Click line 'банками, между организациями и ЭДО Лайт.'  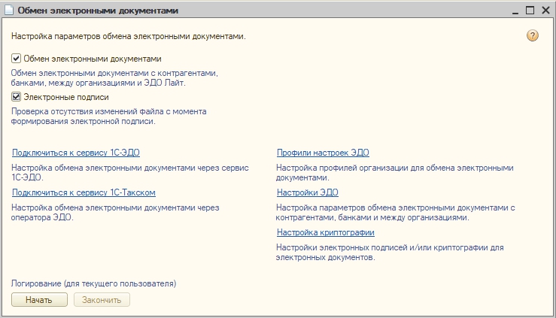click(99, 83)
